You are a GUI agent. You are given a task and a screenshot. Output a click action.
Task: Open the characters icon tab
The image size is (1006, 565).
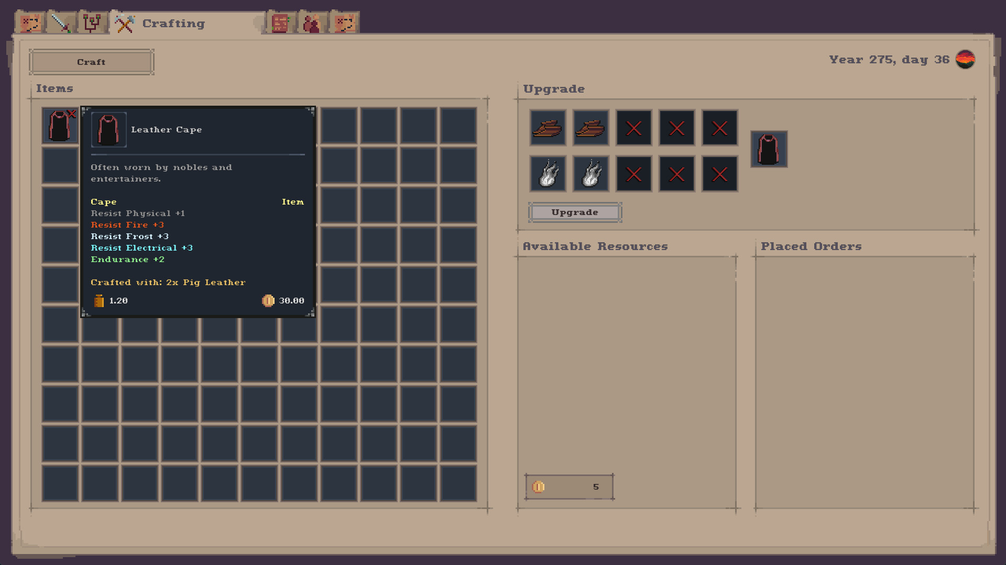click(x=311, y=23)
